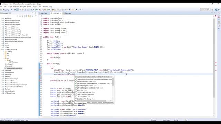Open the Run menu
Image resolution: width=221 pixels, height=124 pixels.
click(40, 7)
